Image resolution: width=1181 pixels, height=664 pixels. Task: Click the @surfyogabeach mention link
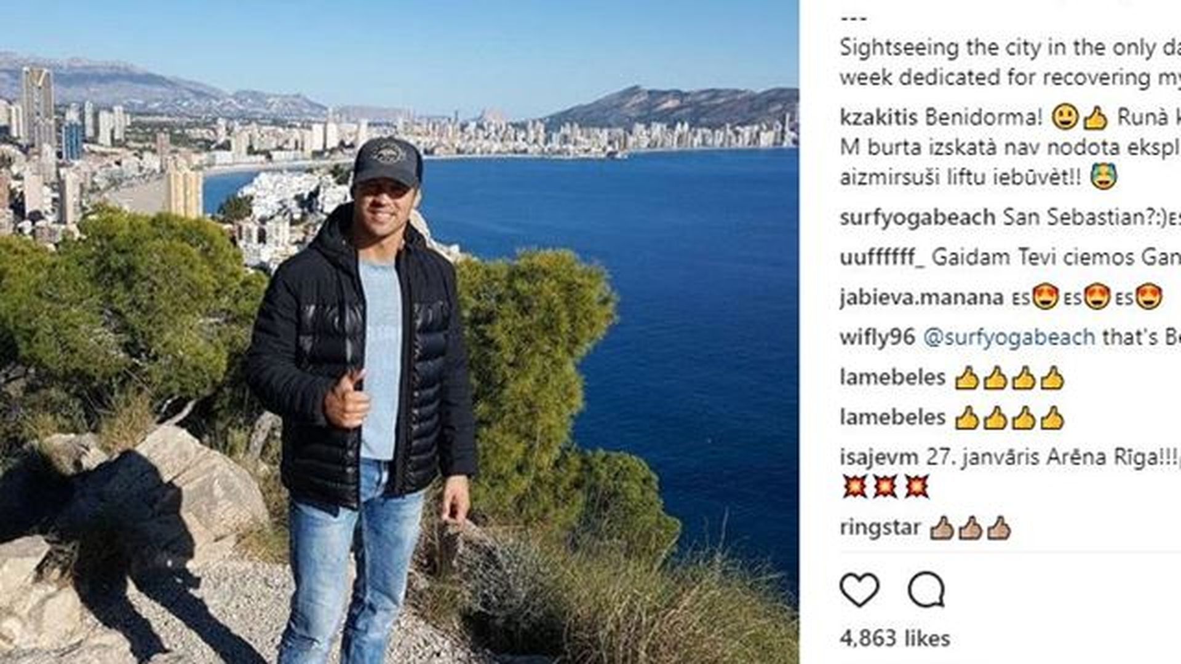(1009, 338)
